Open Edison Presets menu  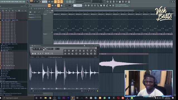88,46
